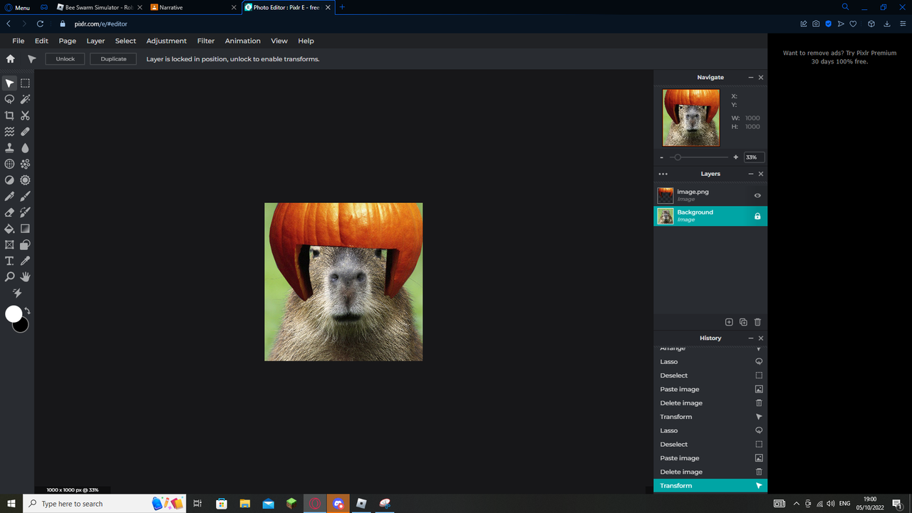Open the Layers panel three-dot menu
This screenshot has width=912, height=513.
(663, 174)
